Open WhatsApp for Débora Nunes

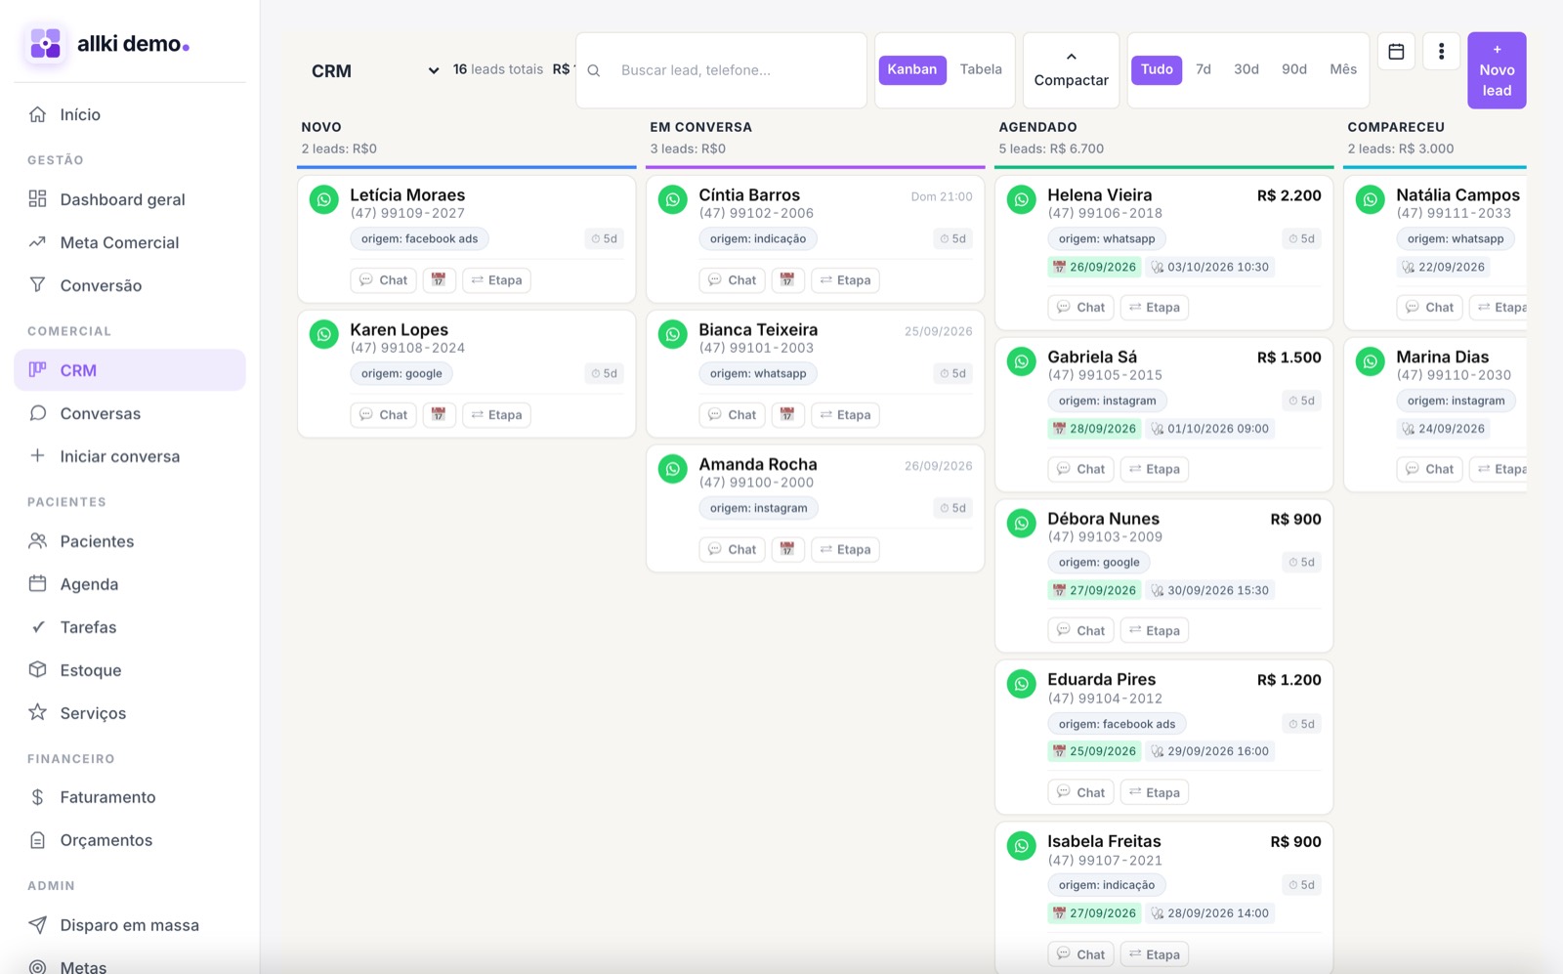(x=1022, y=523)
